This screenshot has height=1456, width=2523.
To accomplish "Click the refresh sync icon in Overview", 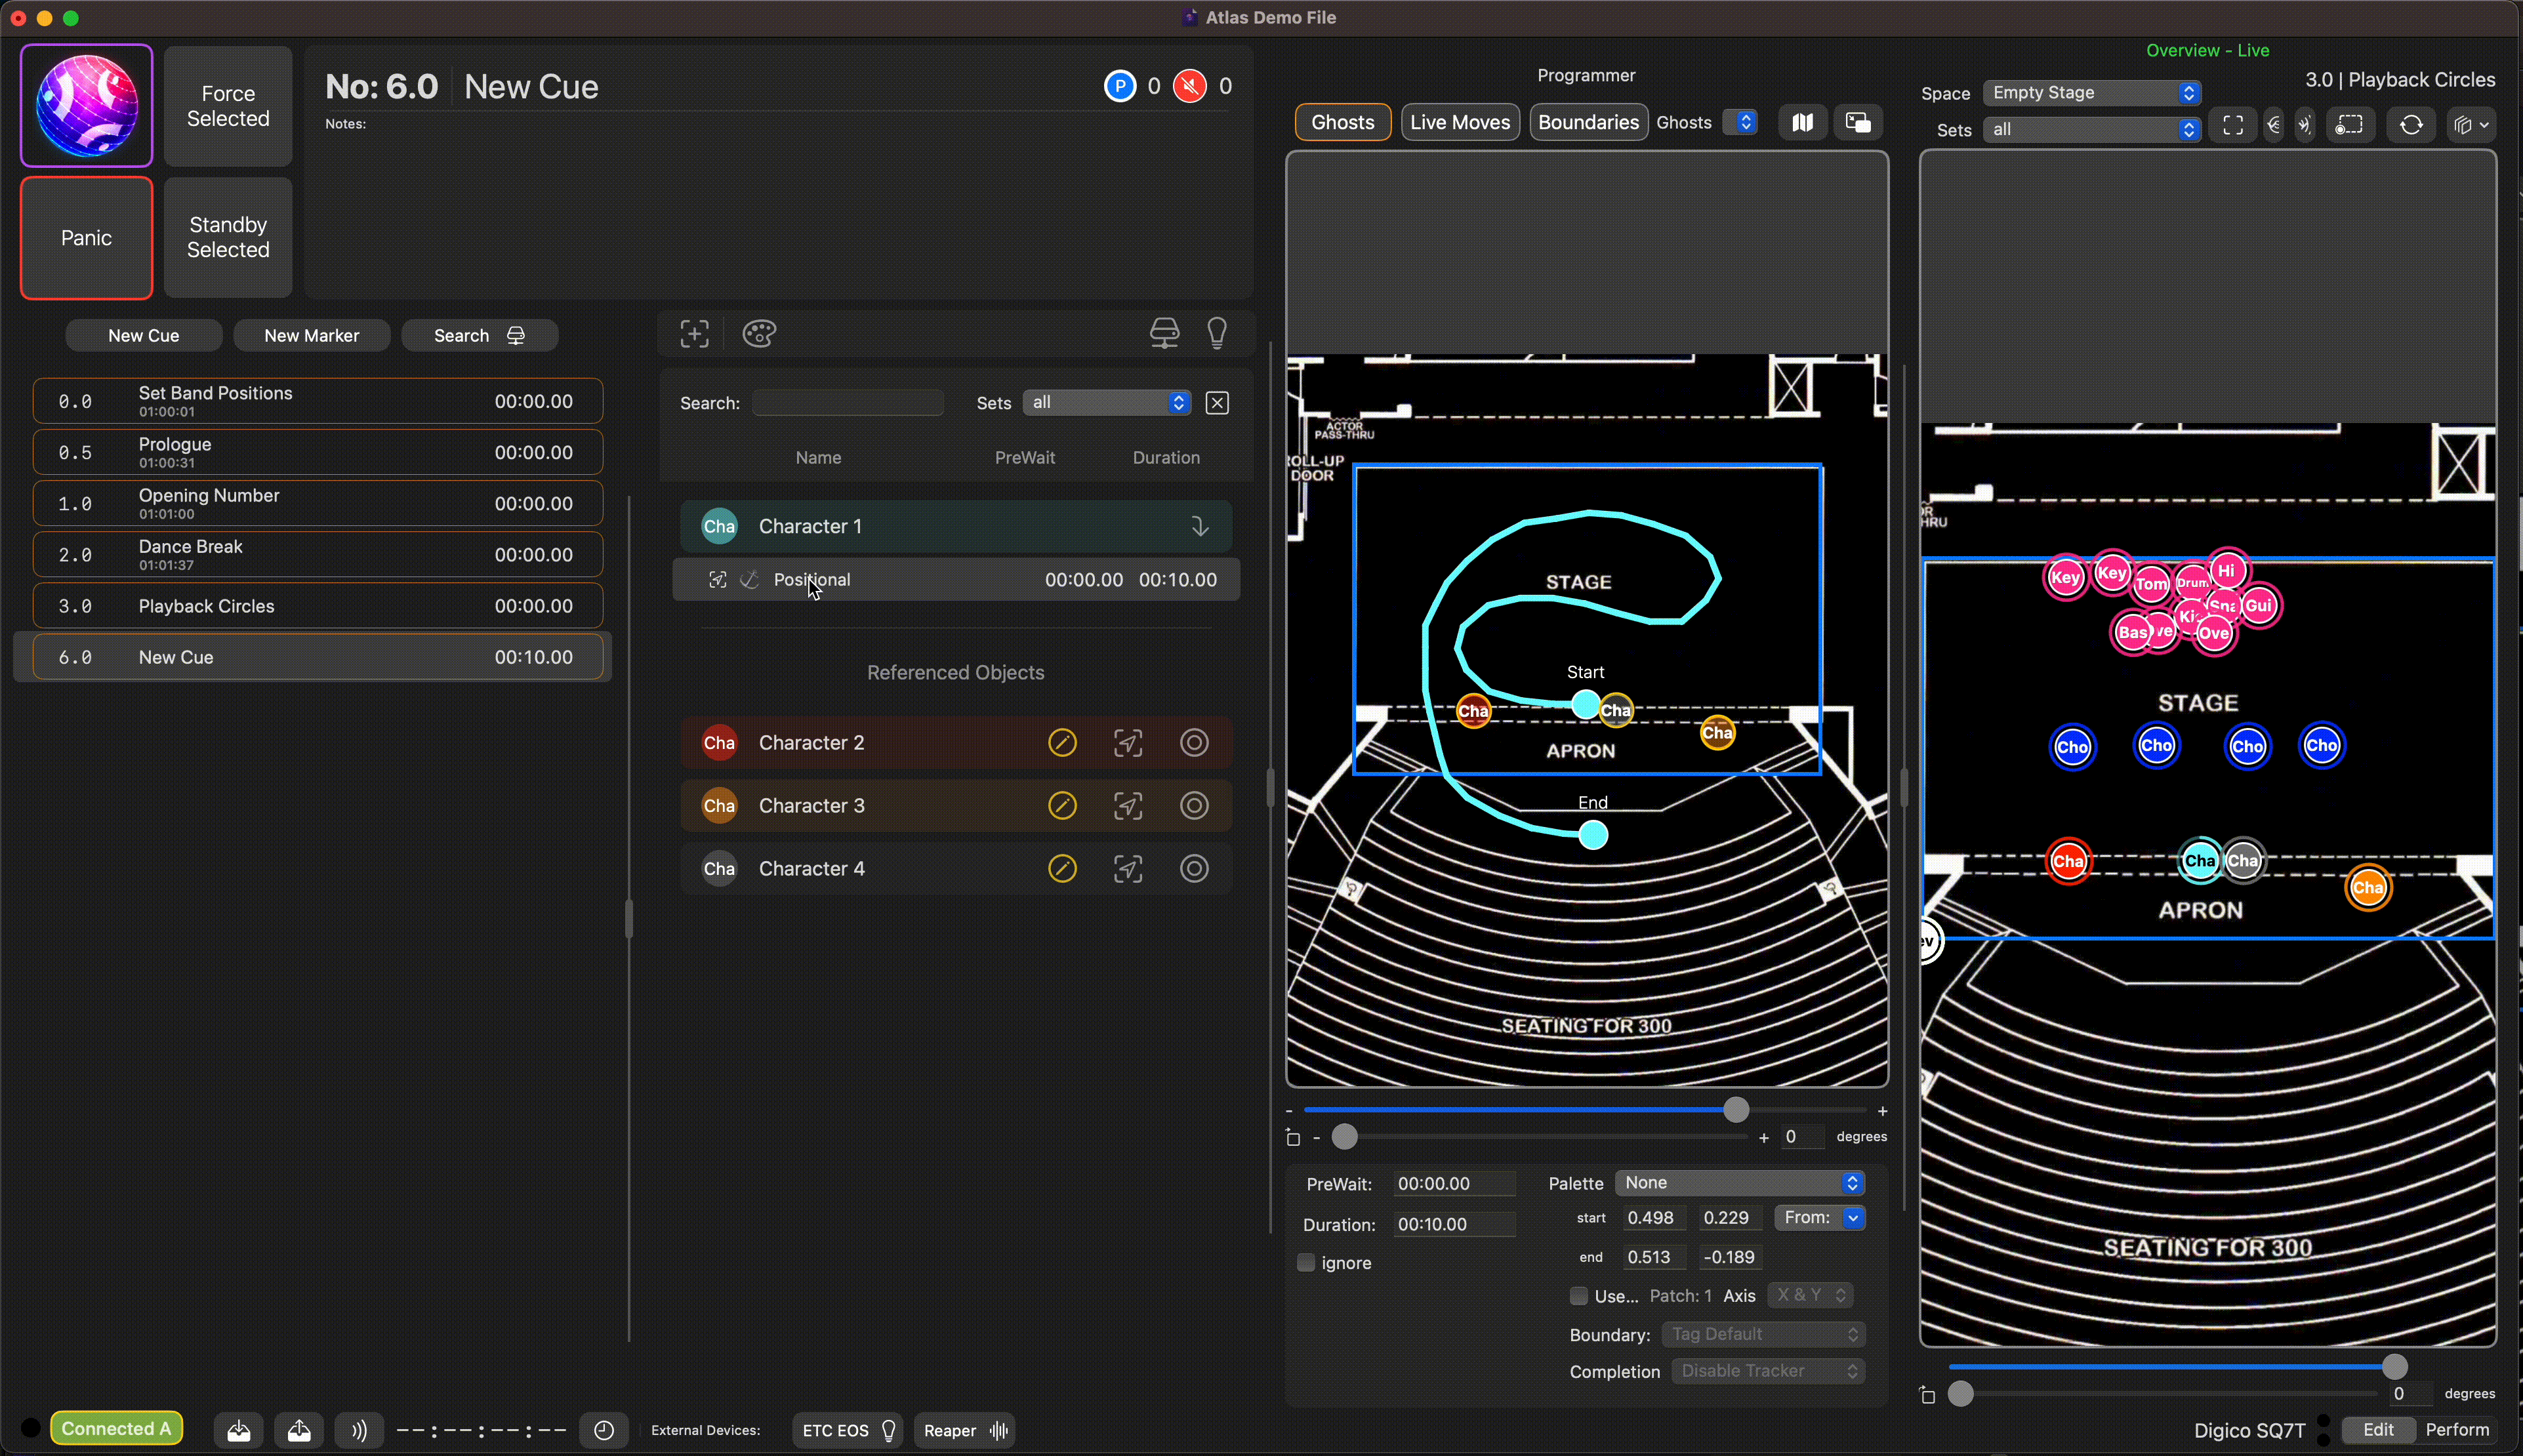I will tap(2411, 125).
